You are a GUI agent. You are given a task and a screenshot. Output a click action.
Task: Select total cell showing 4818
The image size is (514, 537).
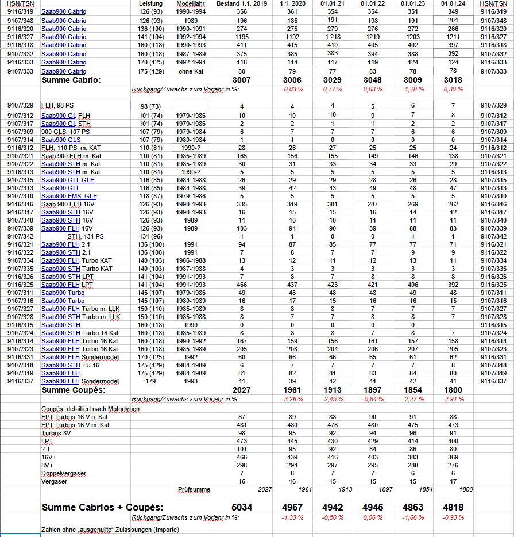point(453,507)
